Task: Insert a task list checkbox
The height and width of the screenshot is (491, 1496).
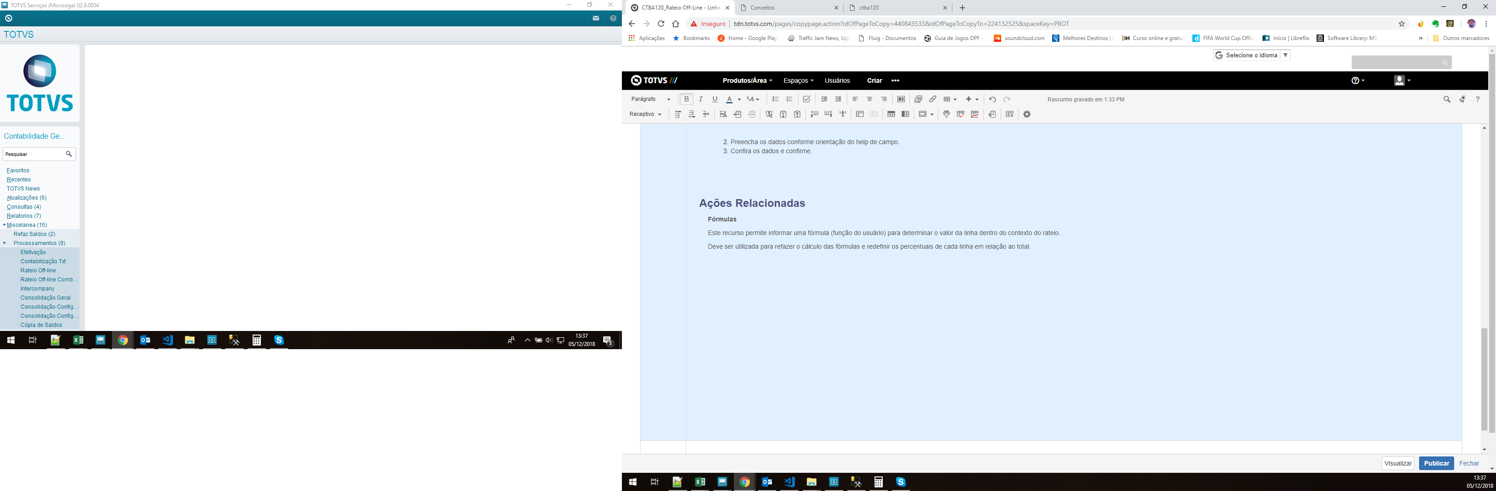Action: pyautogui.click(x=807, y=99)
